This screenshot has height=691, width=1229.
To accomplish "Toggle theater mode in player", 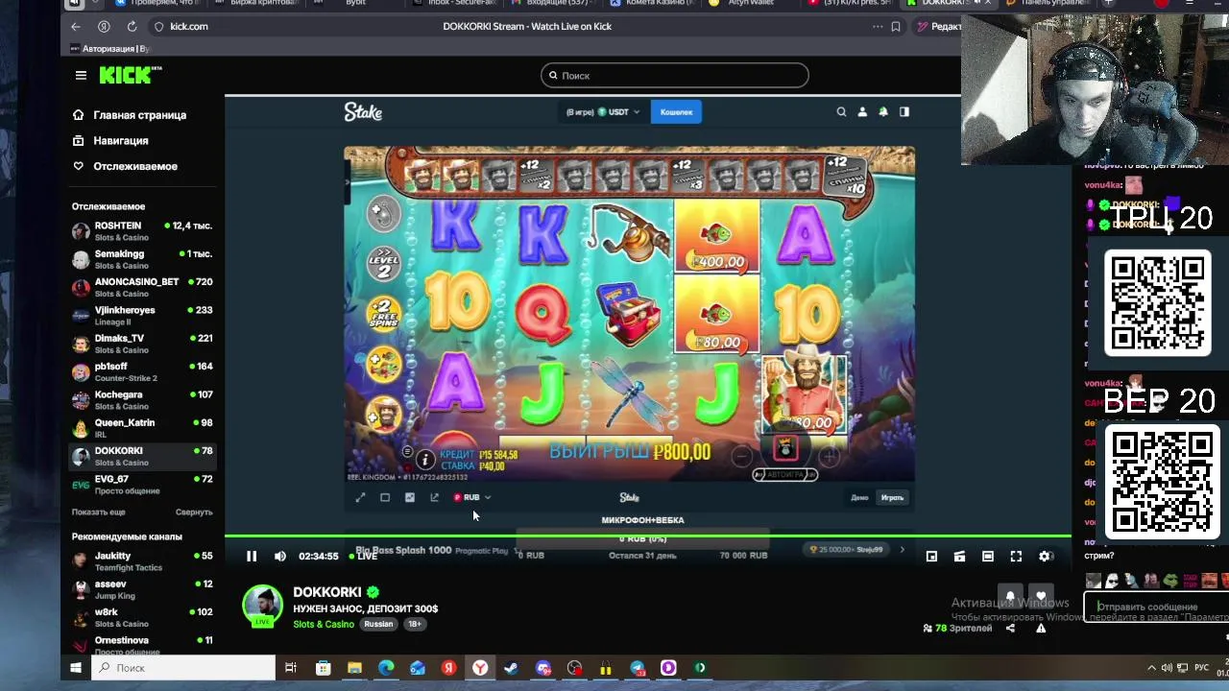I will click(988, 557).
